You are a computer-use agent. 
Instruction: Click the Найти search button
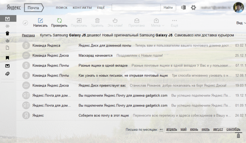(168, 7)
